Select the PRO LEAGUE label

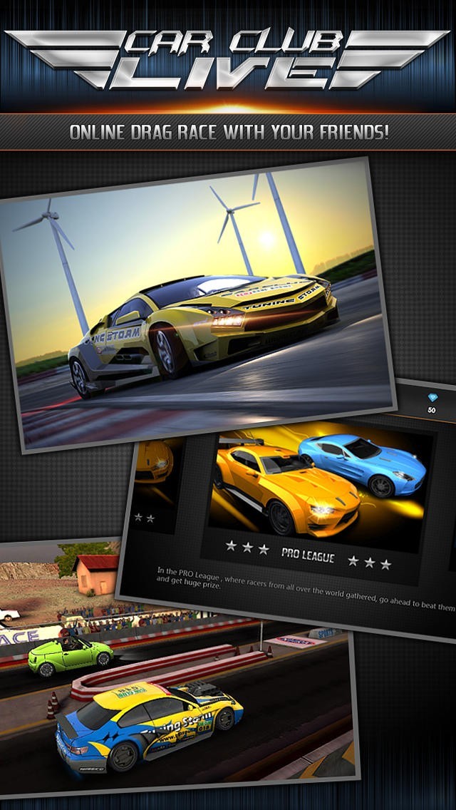point(307,555)
